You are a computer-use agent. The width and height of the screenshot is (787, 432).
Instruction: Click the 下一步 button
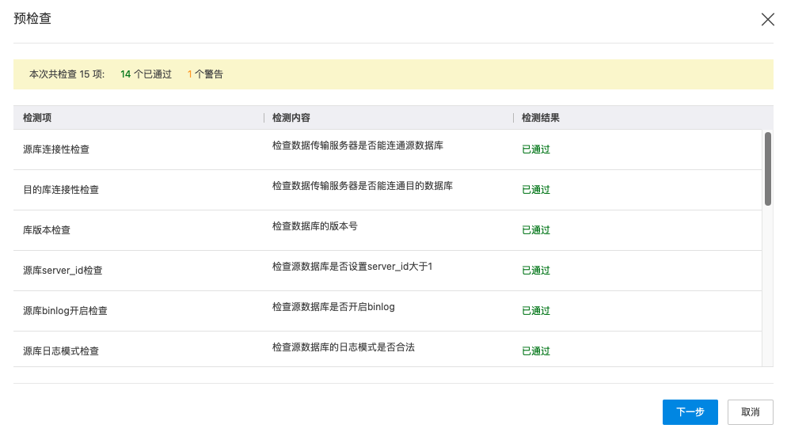pos(690,412)
